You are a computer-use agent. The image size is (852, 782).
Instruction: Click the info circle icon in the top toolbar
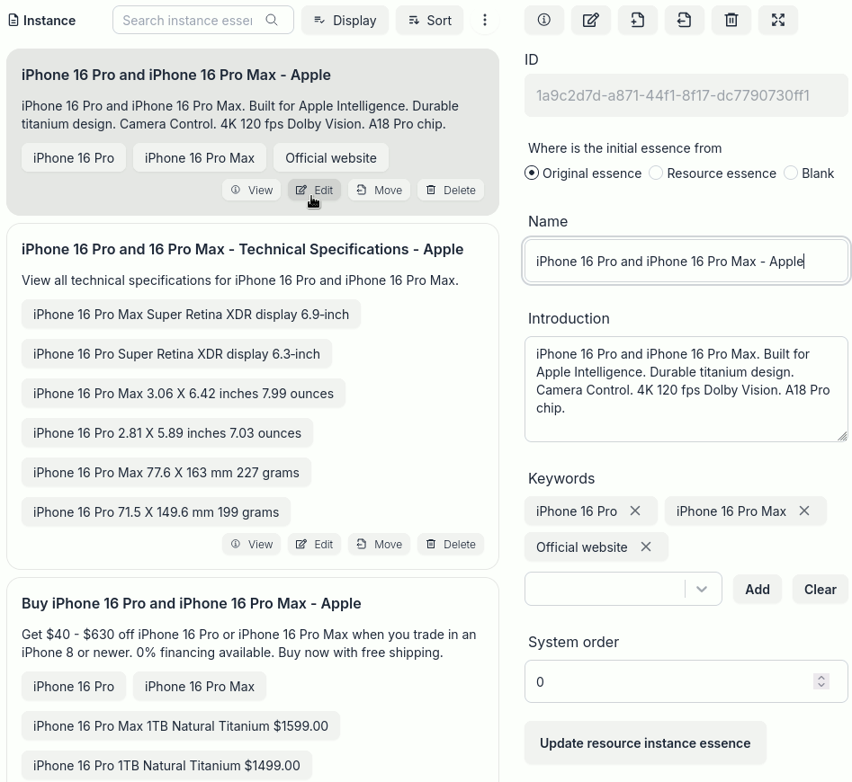click(x=544, y=20)
